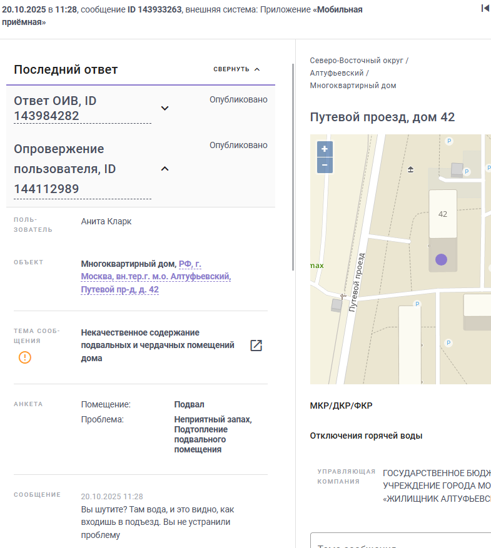This screenshot has height=548, width=491.
Task: Click the purple location marker on map
Action: pos(442,259)
